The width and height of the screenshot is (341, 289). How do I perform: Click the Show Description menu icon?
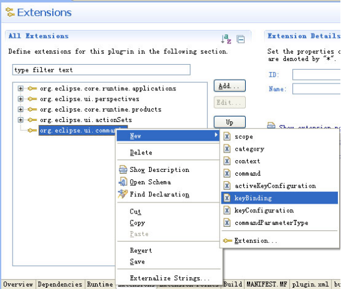(x=123, y=169)
